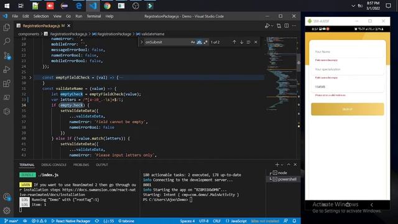Click tabnine in status bar
This screenshot has height=224, width=398.
point(126,221)
